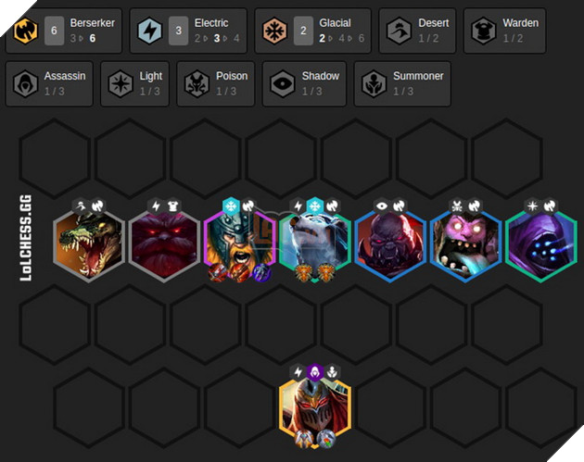Image resolution: width=584 pixels, height=462 pixels.
Task: Click the Berserker trait hexagon icon
Action: click(26, 31)
